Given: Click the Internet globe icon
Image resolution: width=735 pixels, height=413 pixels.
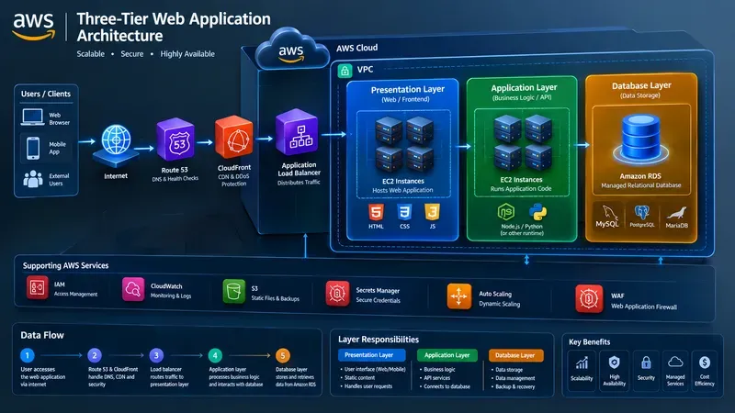Looking at the screenshot, I should pos(116,140).
